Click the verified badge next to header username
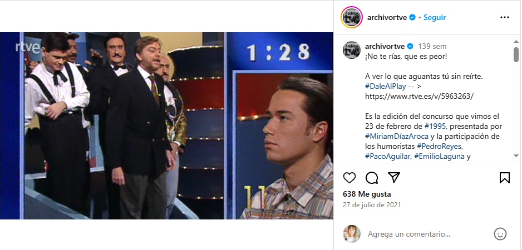This screenshot has width=522, height=250. 412,17
